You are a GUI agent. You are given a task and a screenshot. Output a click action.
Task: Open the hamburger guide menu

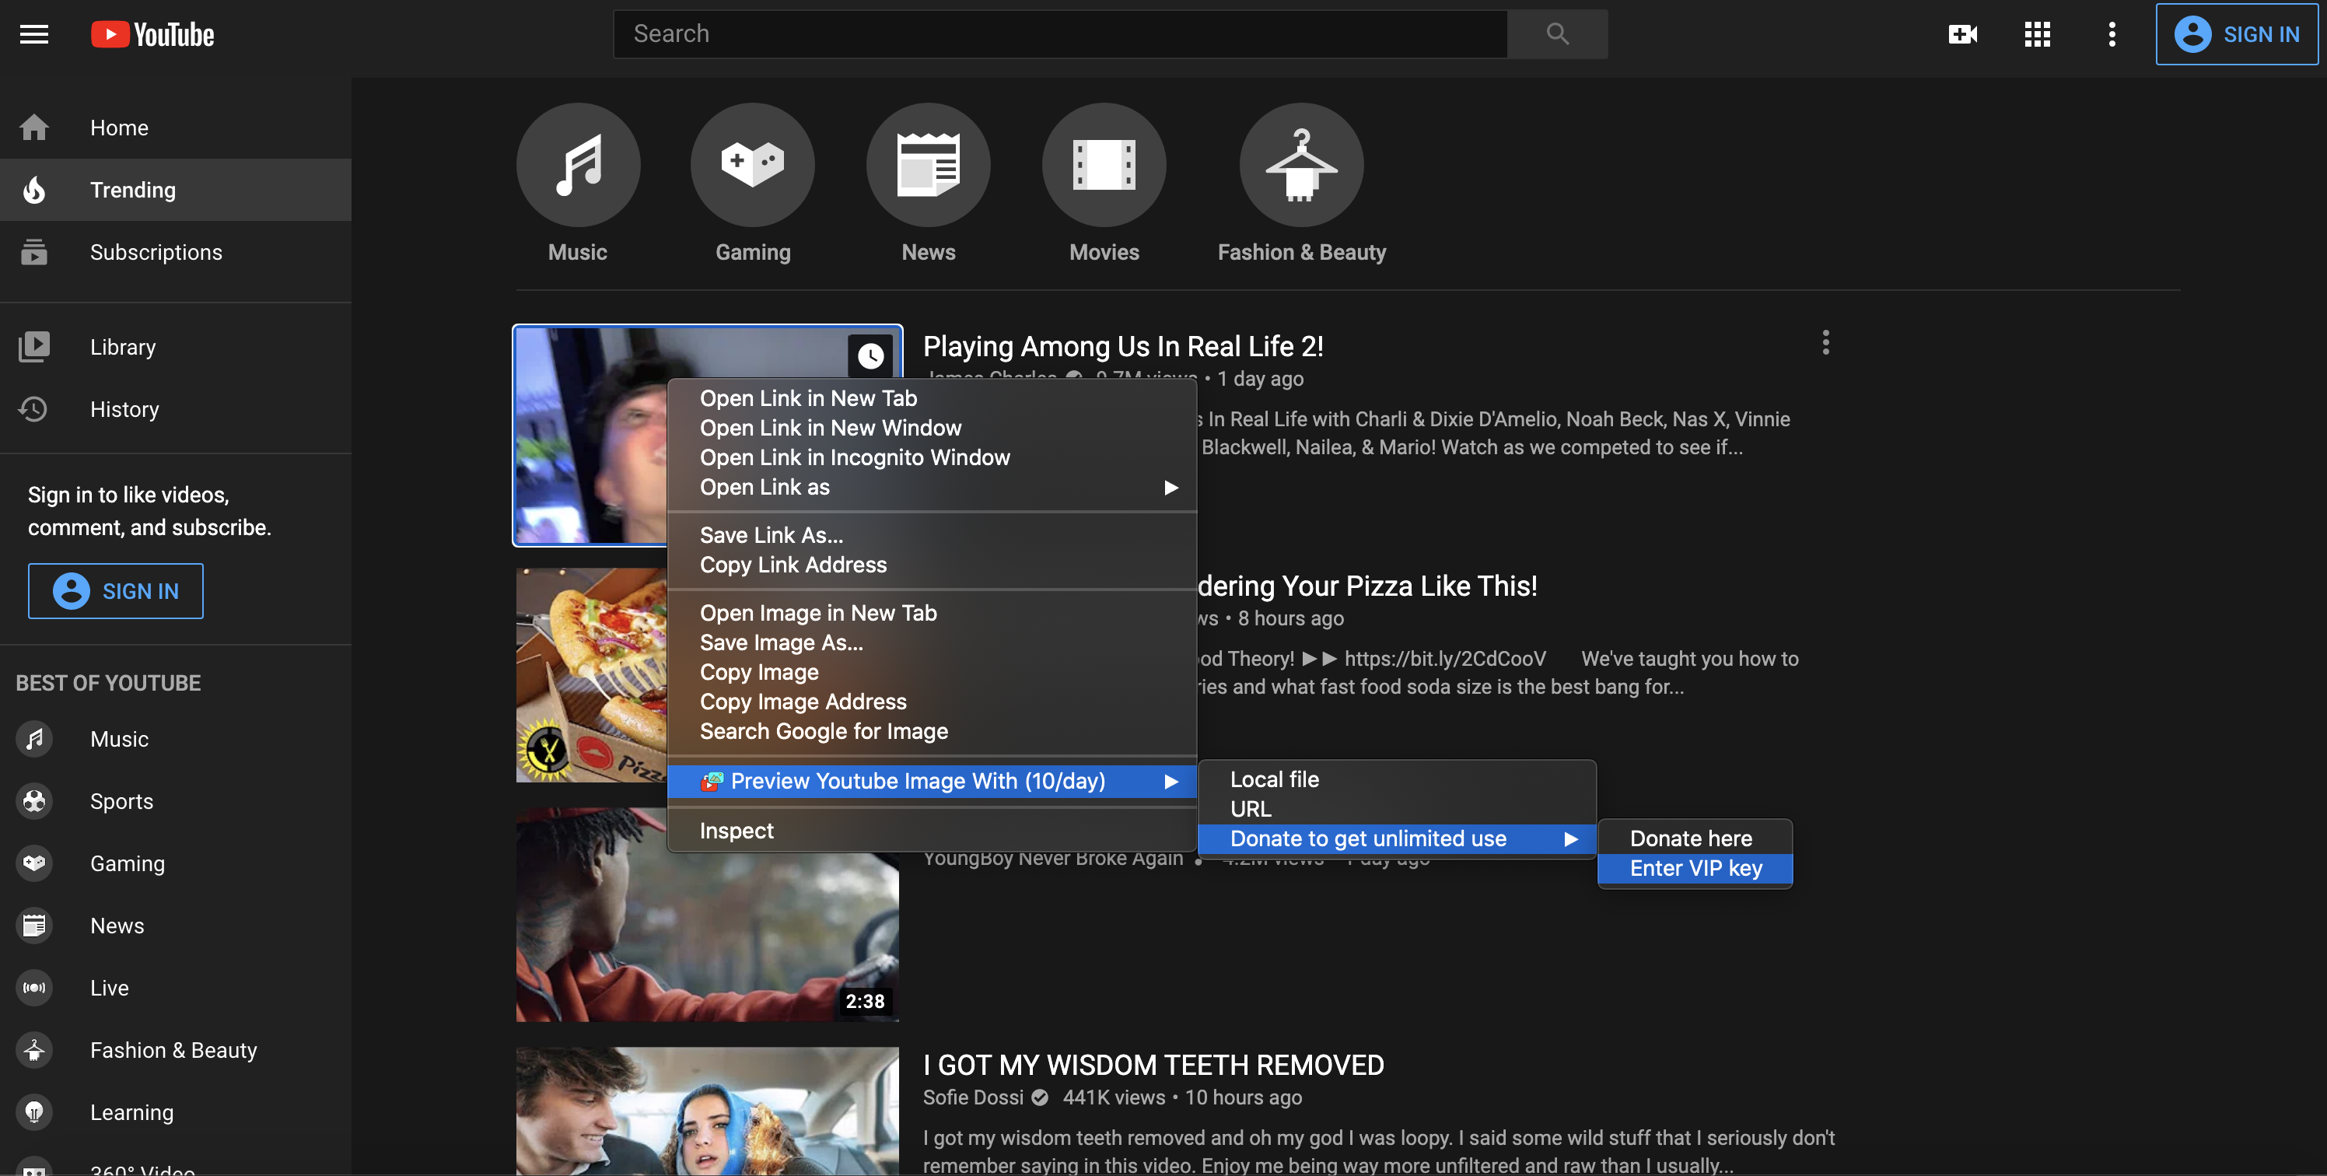(34, 34)
